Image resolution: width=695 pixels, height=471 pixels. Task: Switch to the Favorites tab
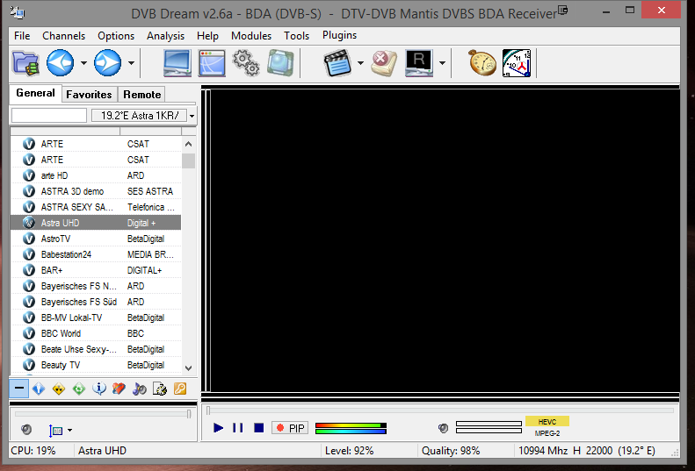[x=89, y=95]
